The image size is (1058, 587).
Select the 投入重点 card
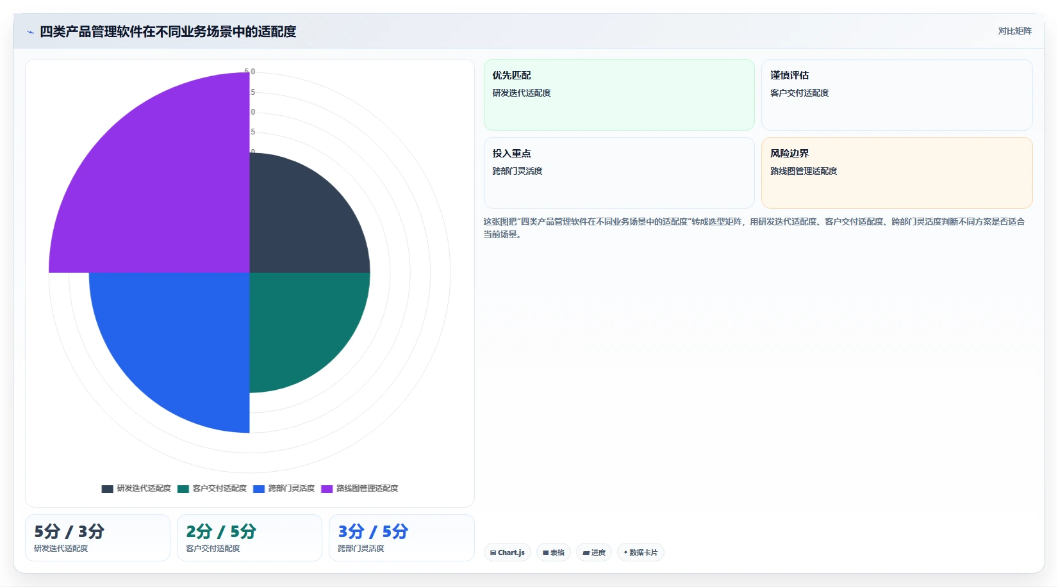click(619, 173)
